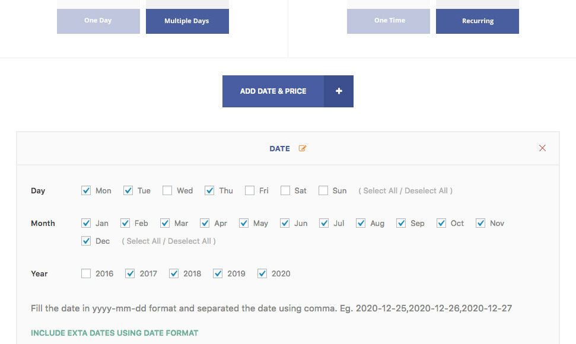Switch to Multiple Days option

pos(187,21)
